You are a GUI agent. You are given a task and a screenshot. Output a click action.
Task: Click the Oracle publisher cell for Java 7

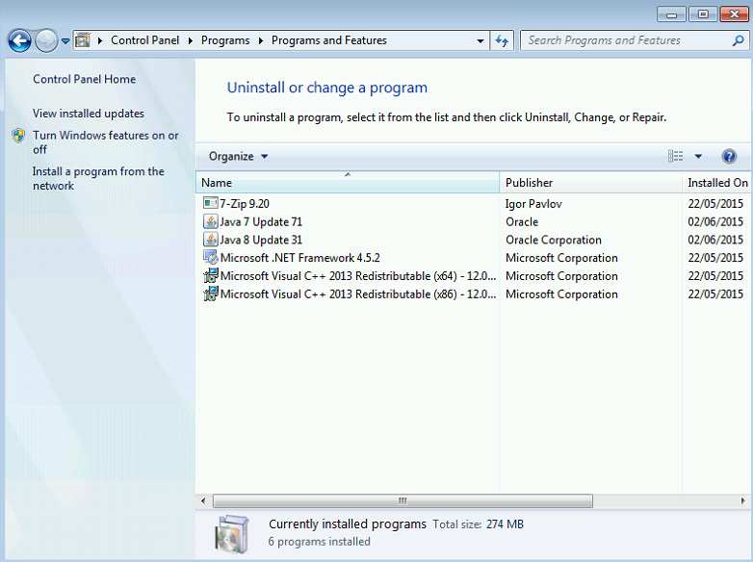coord(522,221)
